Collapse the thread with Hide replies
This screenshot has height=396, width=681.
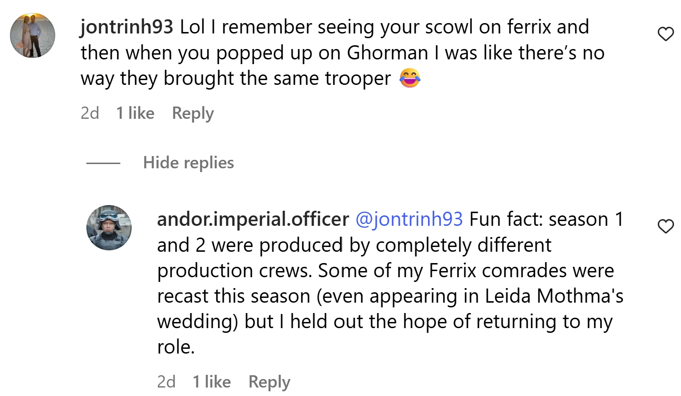(188, 163)
